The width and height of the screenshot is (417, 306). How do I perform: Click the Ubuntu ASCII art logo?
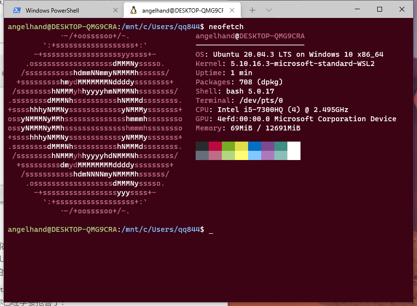[95, 124]
